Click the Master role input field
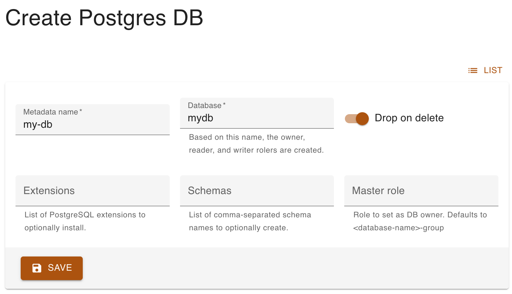This screenshot has height=294, width=512. [x=421, y=191]
